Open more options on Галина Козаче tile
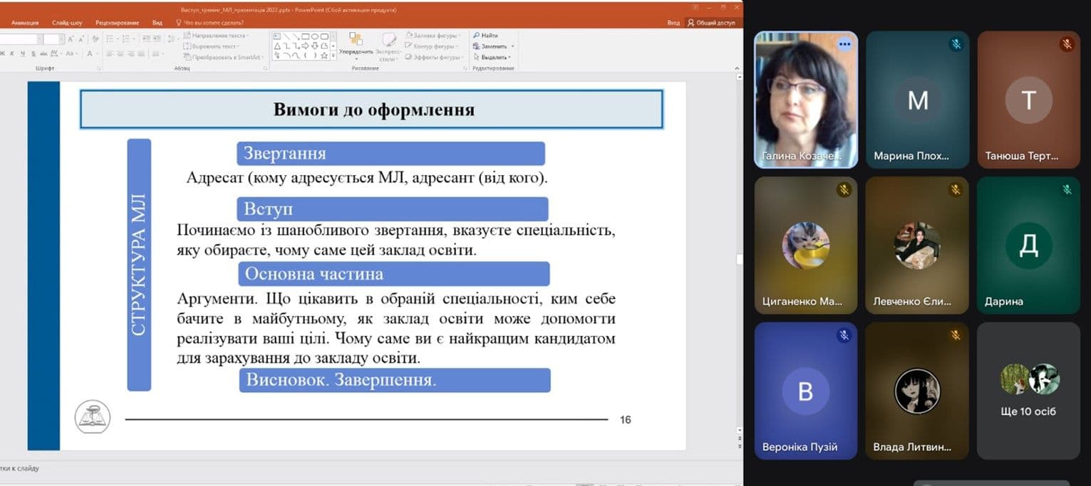The height and width of the screenshot is (486, 1091). tap(844, 43)
